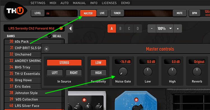
Task: Set Sensitivity to LOW
Action: click(x=99, y=63)
